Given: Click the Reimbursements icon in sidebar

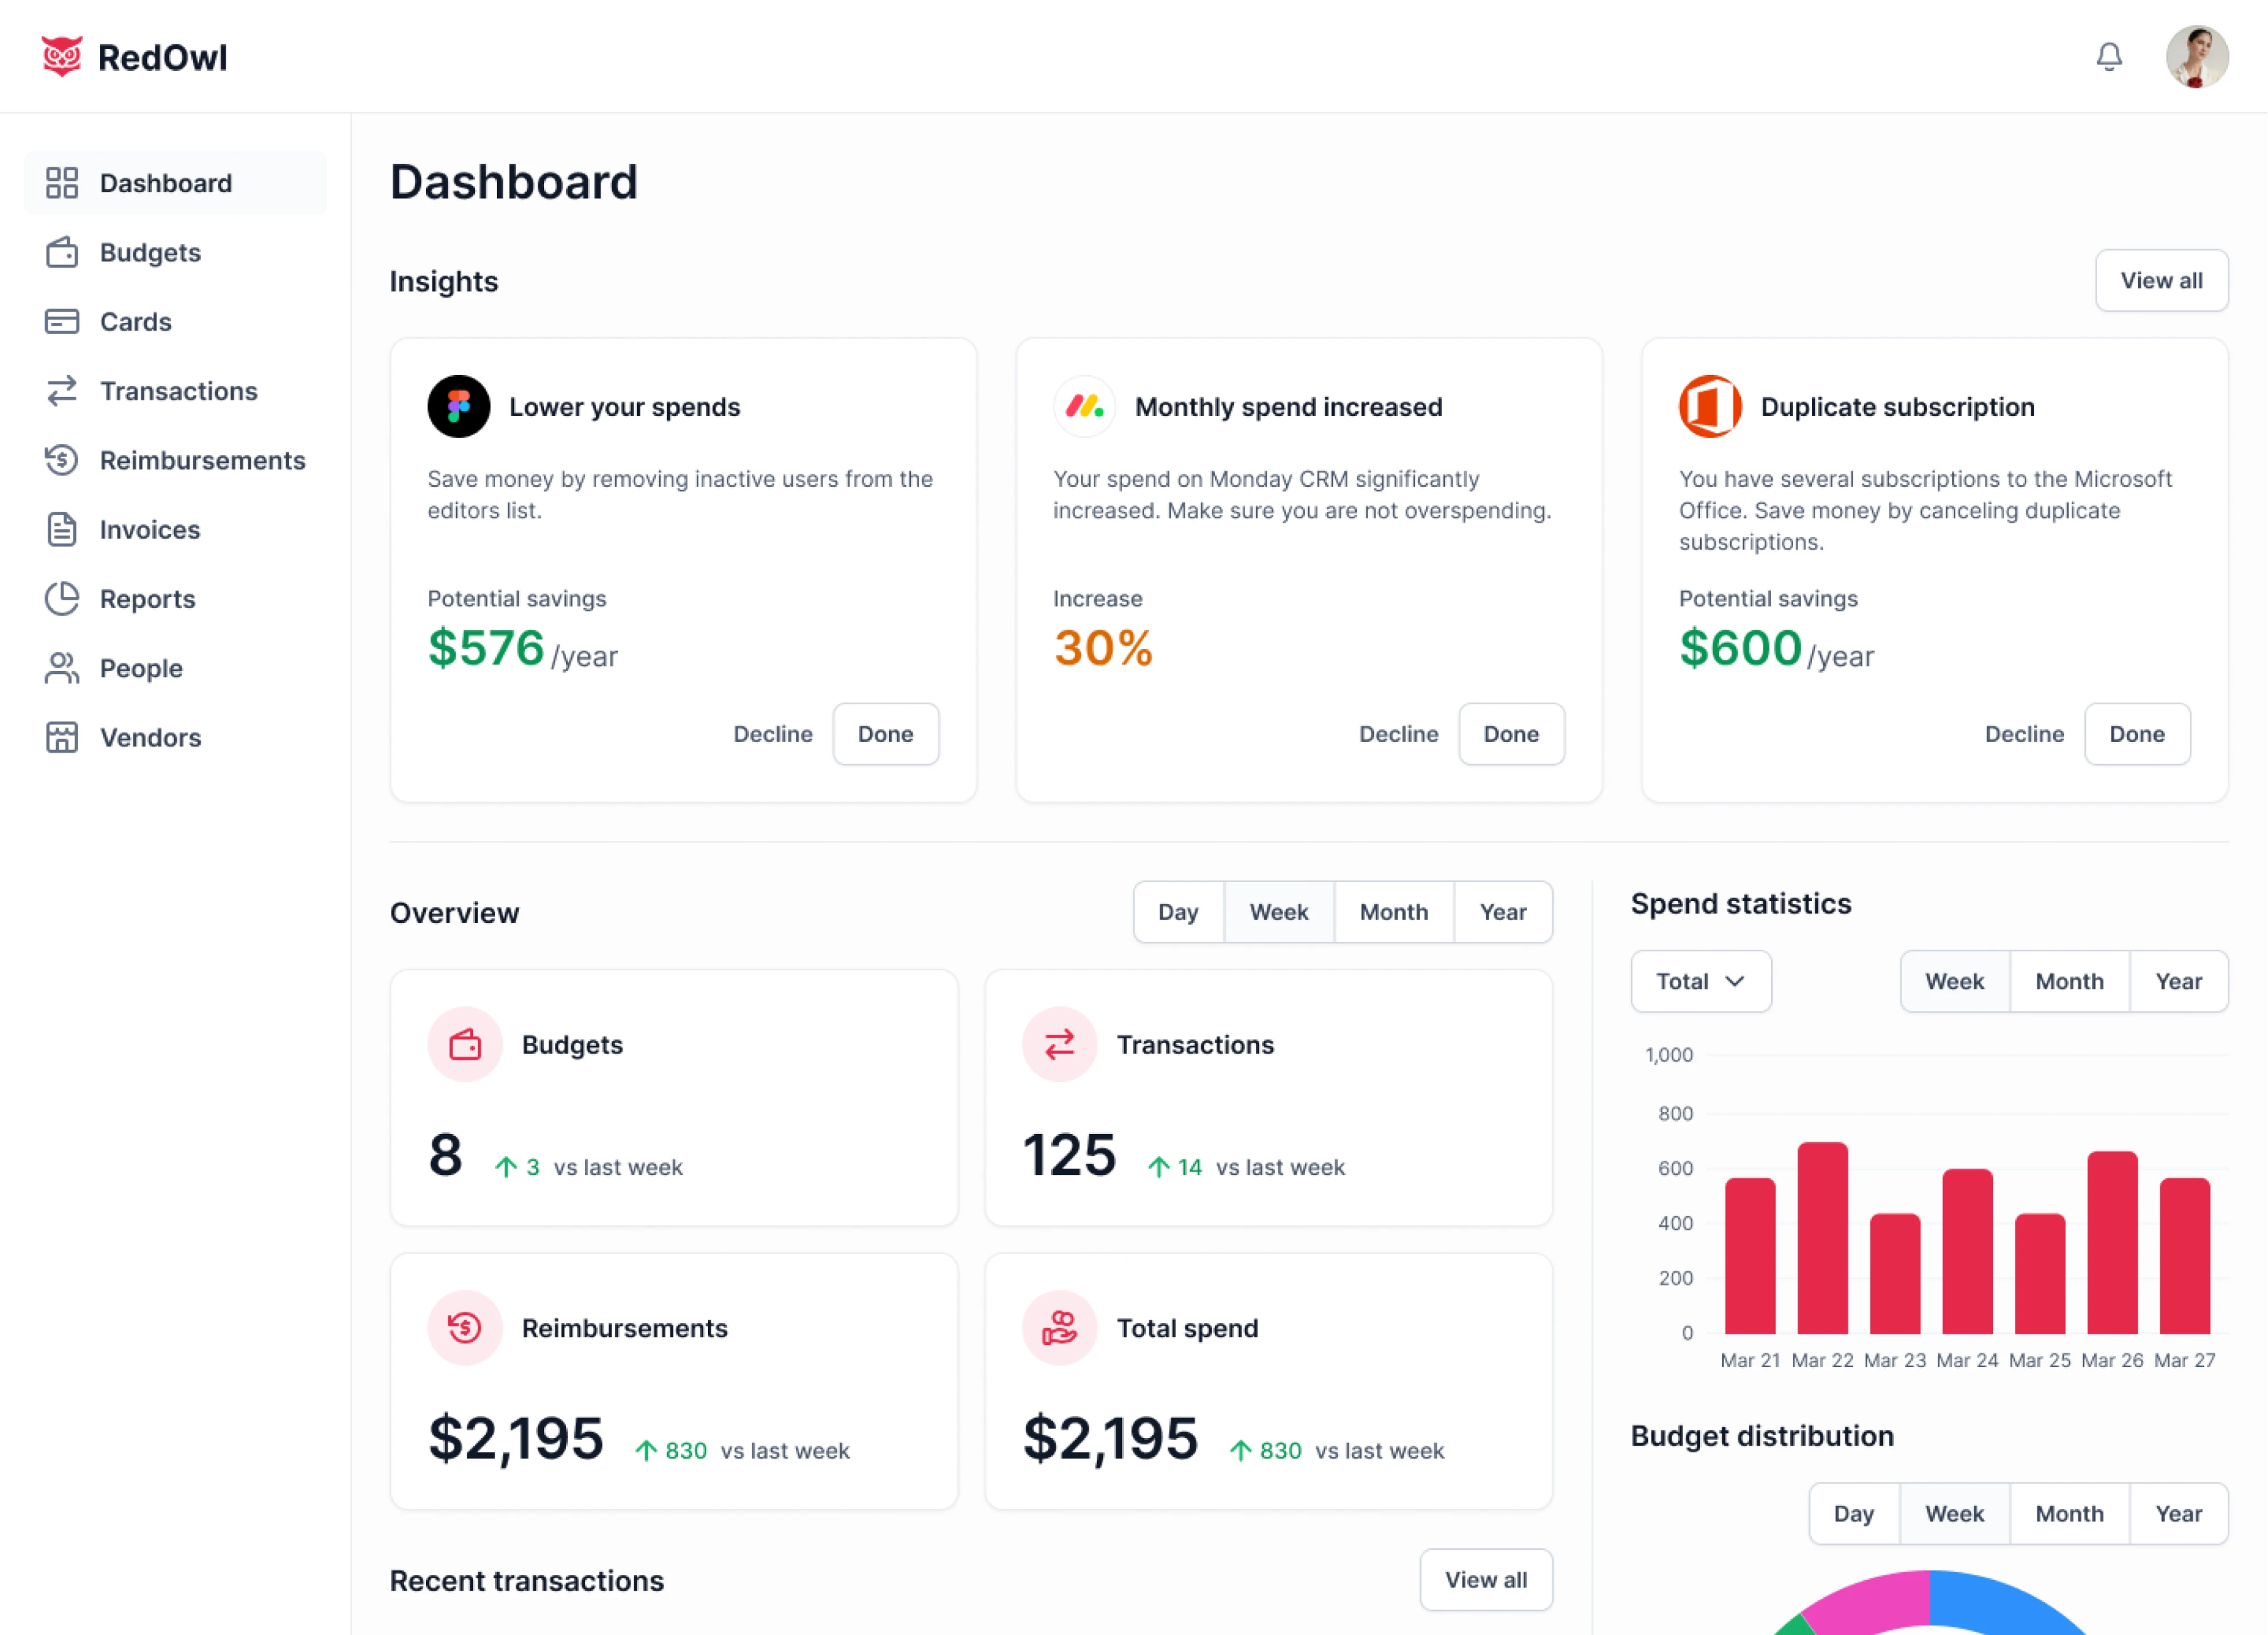Looking at the screenshot, I should click(x=62, y=460).
